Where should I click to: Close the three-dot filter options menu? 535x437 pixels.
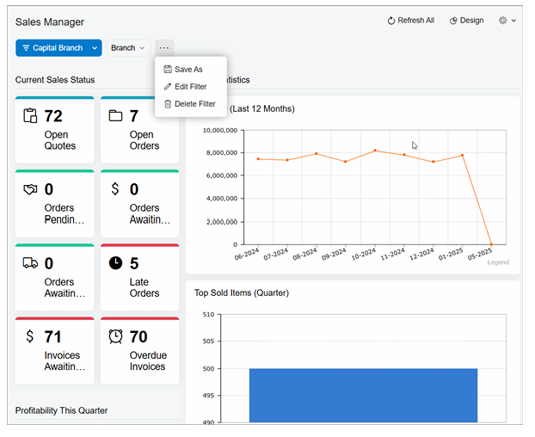164,48
